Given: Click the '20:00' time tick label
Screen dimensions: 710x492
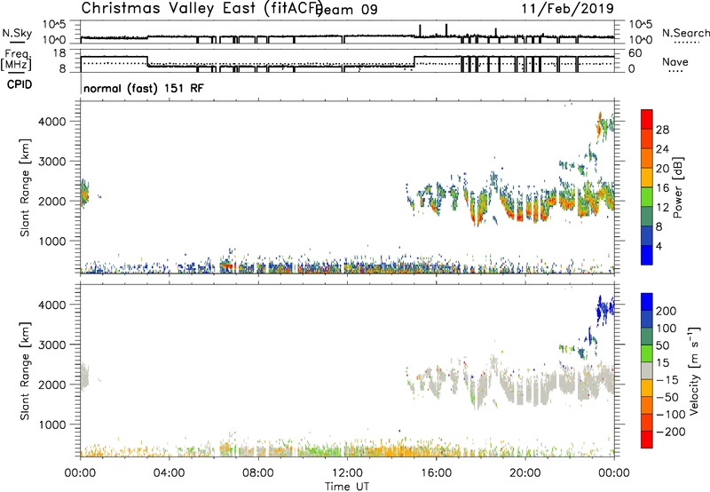Looking at the screenshot, I should pos(525,473).
